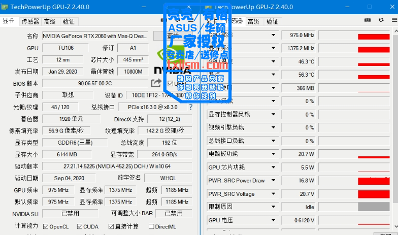Click the BIOS export share icon
This screenshot has width=398, height=235.
(x=156, y=83)
